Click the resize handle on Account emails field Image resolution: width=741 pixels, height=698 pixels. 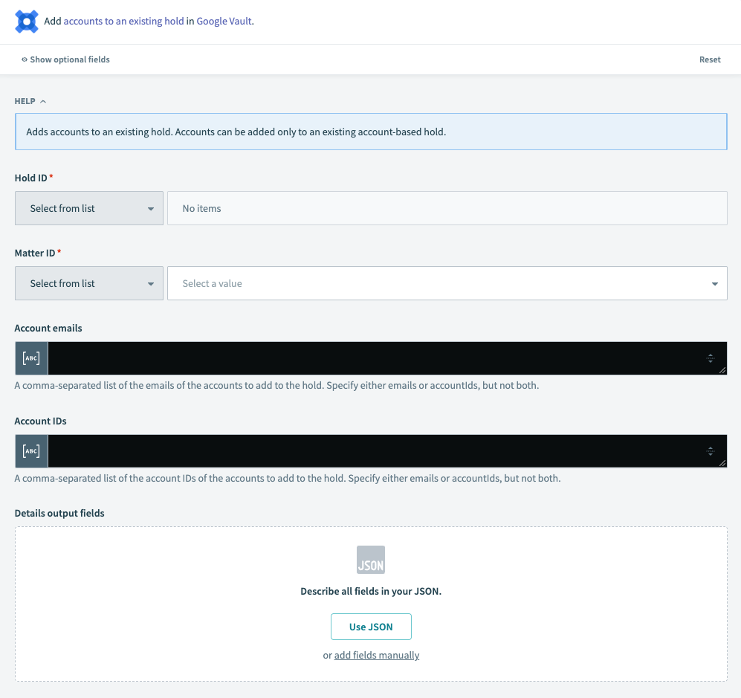[722, 369]
